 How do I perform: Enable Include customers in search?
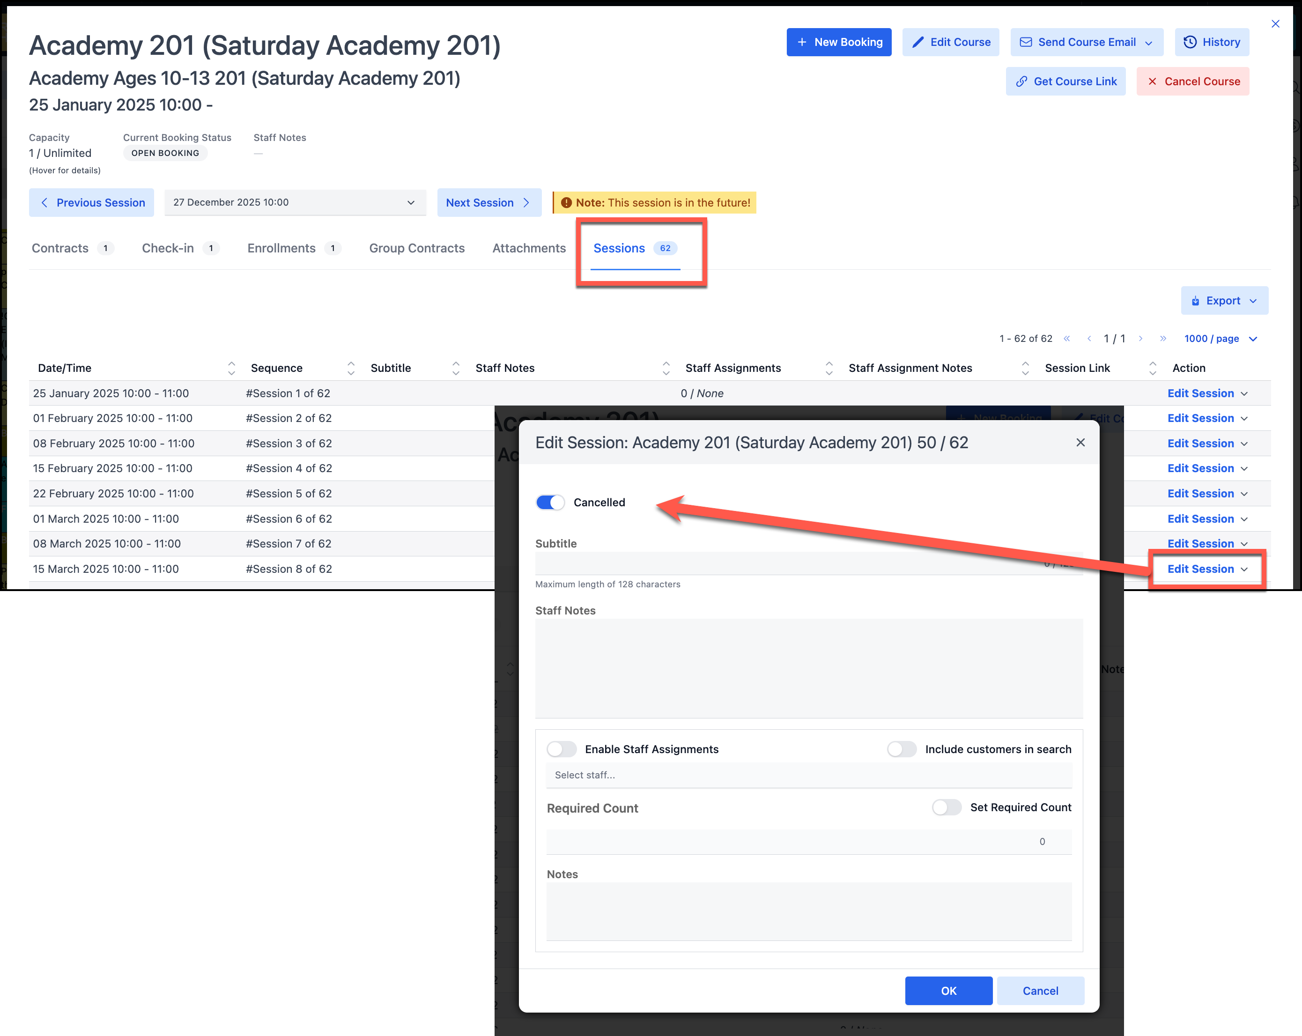(901, 749)
